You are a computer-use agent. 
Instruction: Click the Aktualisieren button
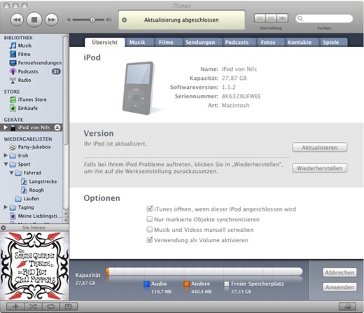(x=320, y=148)
